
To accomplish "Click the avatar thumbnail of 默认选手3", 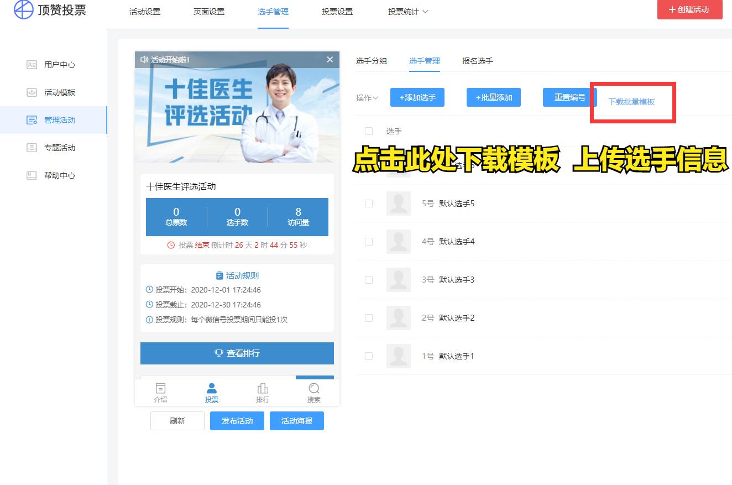I will tap(398, 279).
